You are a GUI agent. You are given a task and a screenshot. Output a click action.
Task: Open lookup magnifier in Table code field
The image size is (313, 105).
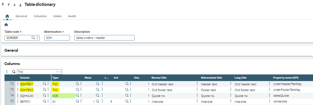tap(33, 38)
